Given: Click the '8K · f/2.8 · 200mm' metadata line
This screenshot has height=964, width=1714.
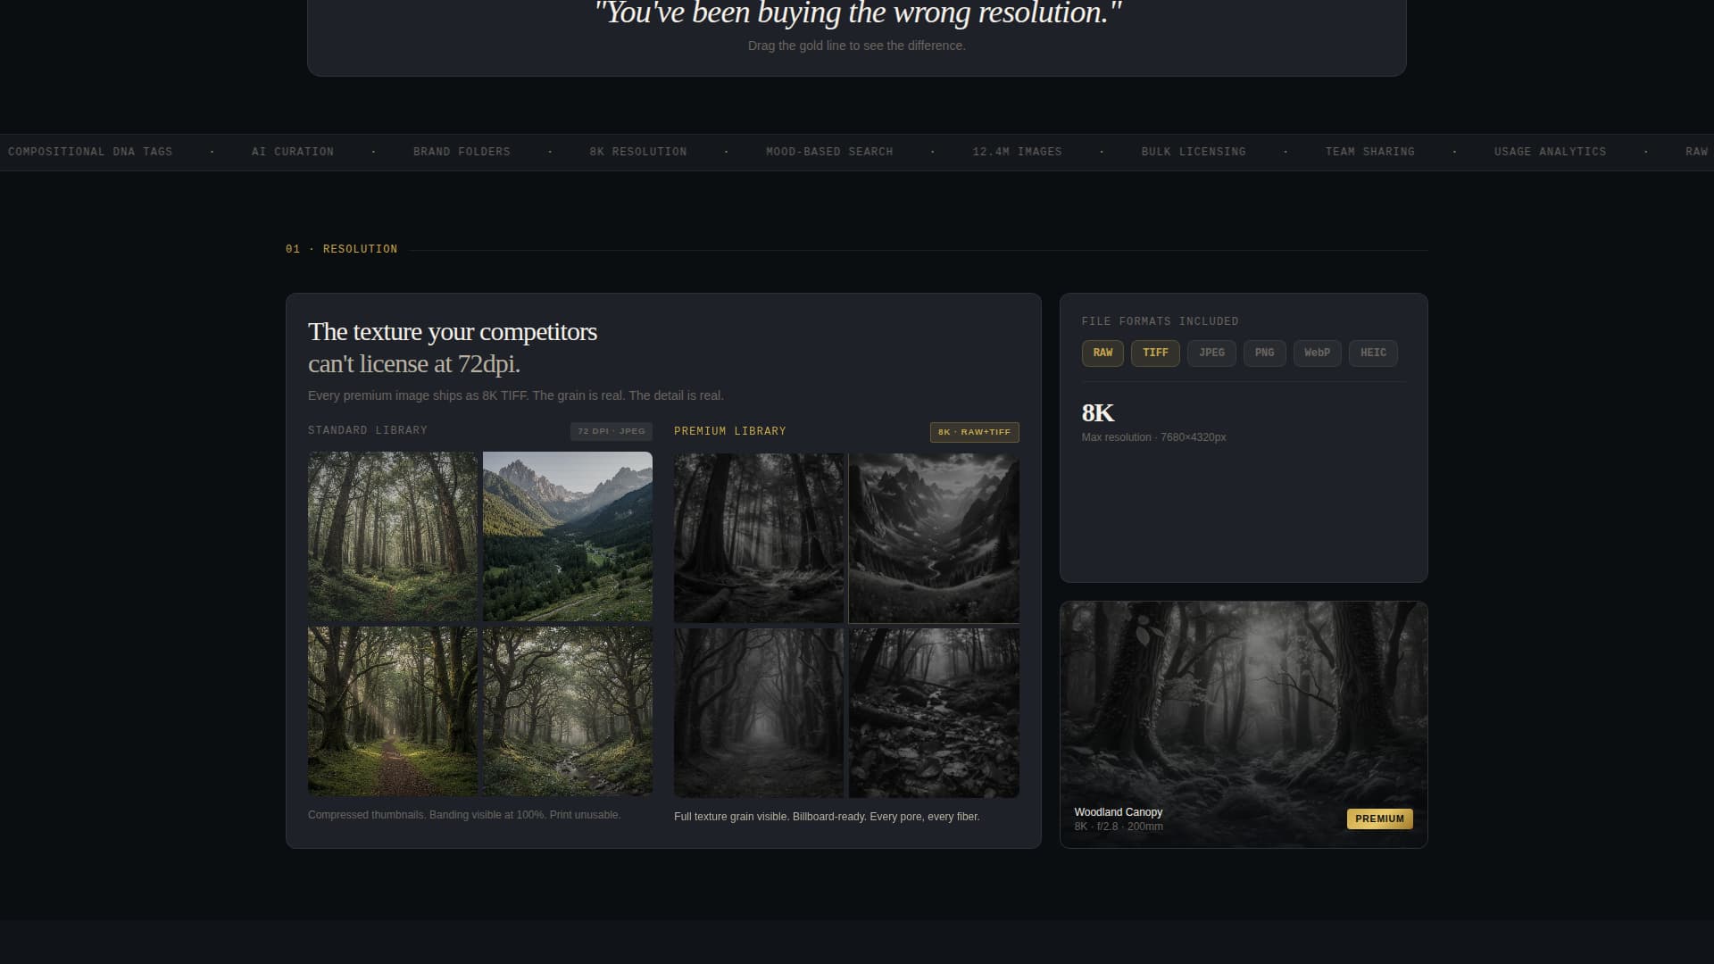Looking at the screenshot, I should pos(1119,827).
